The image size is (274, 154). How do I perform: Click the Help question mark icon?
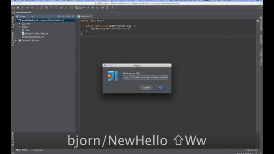tap(113, 8)
